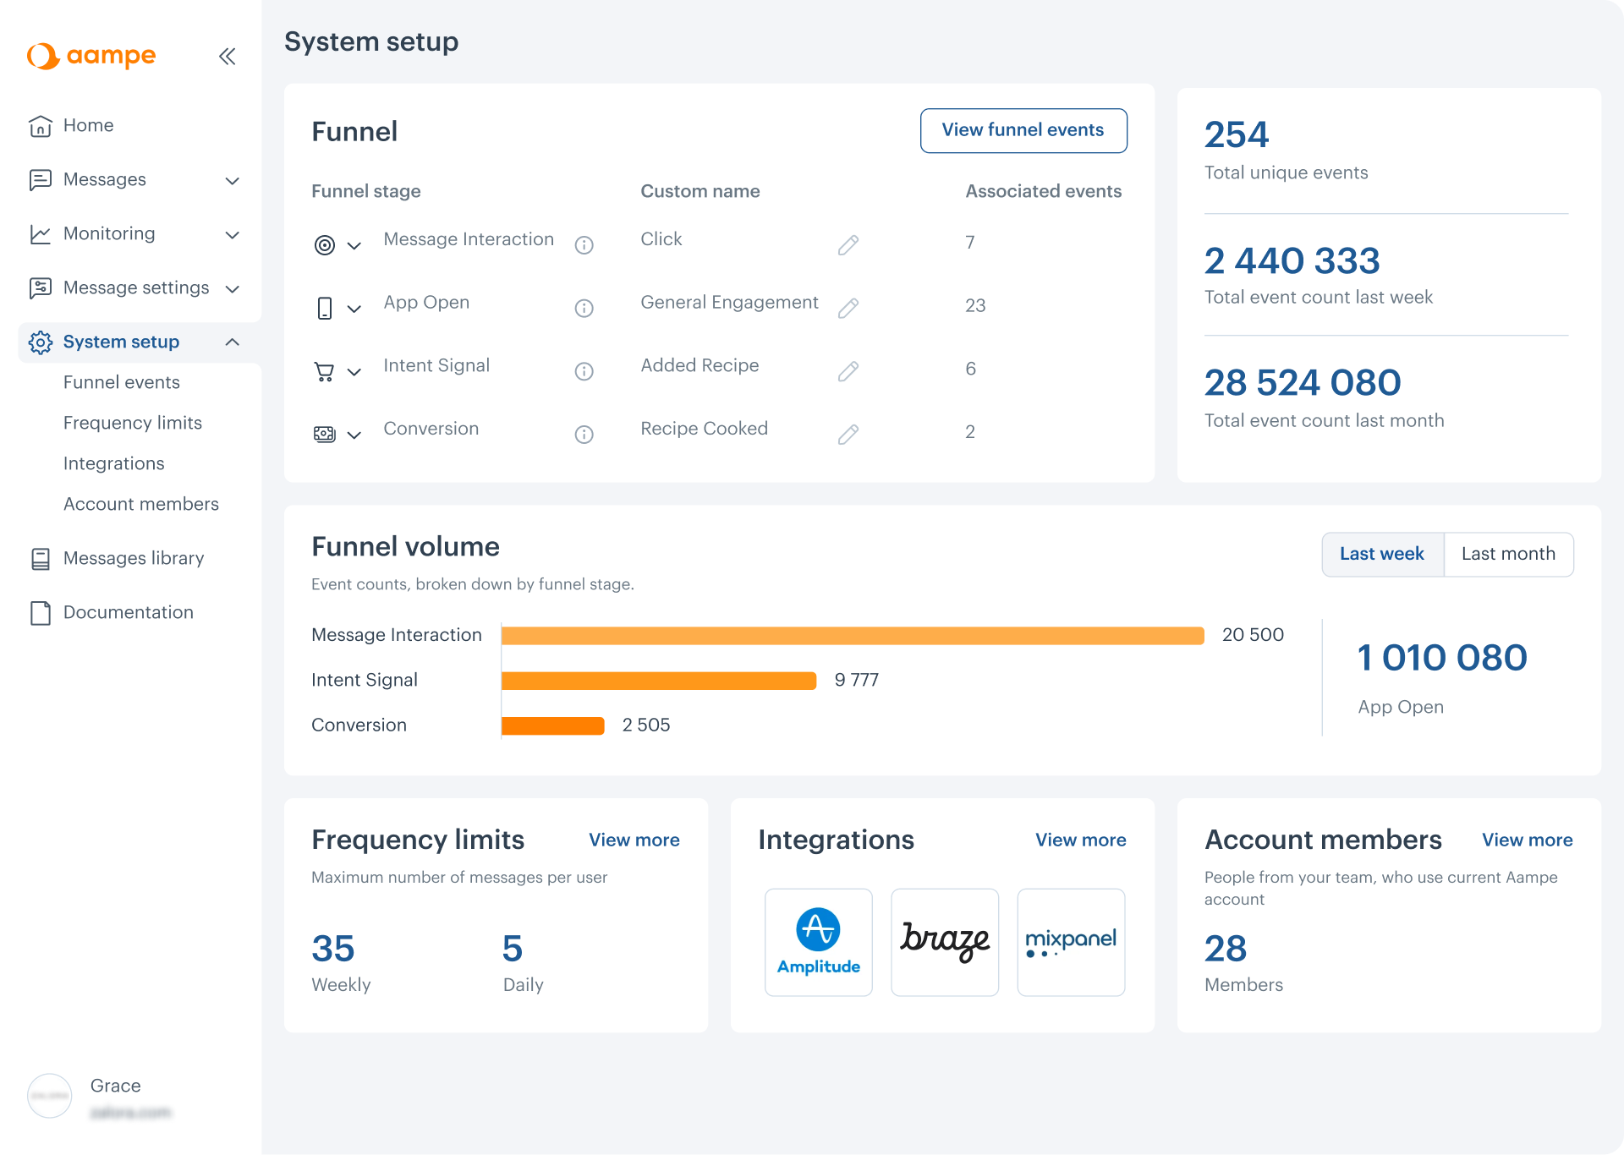
Task: Open the dropdown next to Conversion stage
Action: pos(355,435)
